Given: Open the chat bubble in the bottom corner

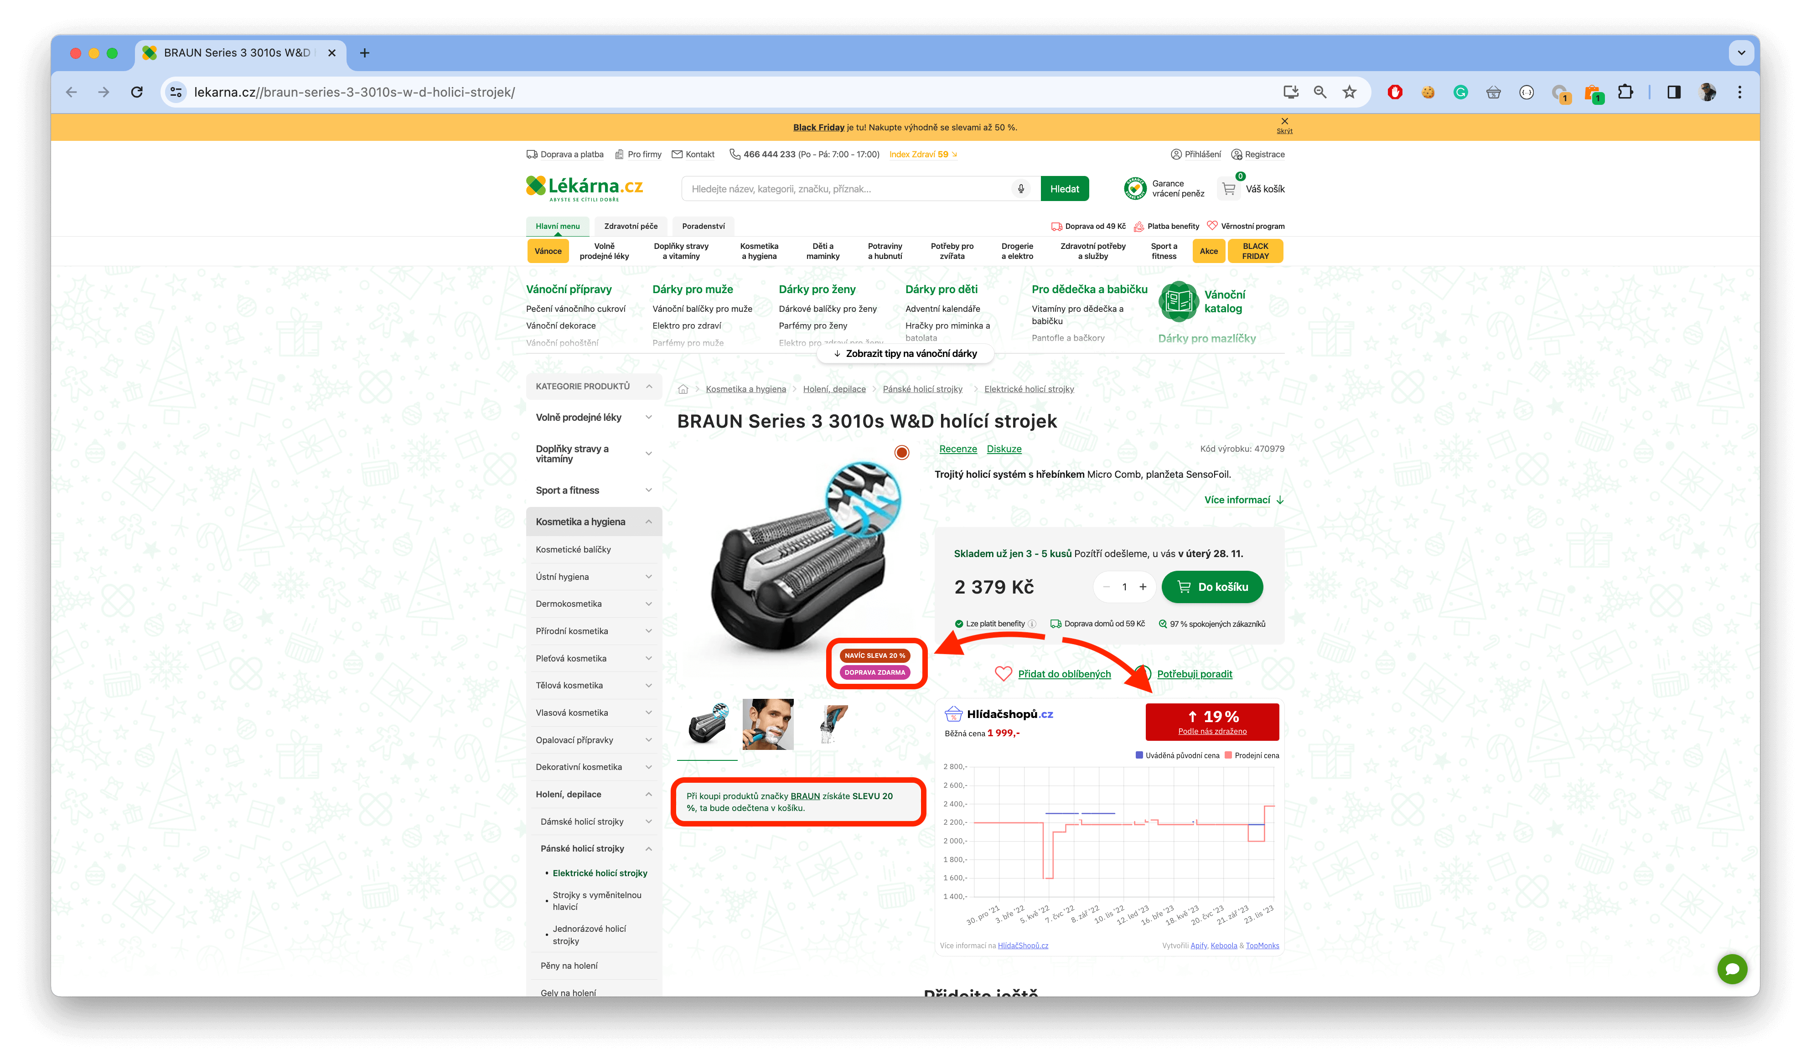Looking at the screenshot, I should pyautogui.click(x=1732, y=968).
